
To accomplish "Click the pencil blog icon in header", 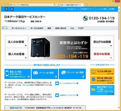I will [x=12, y=9].
